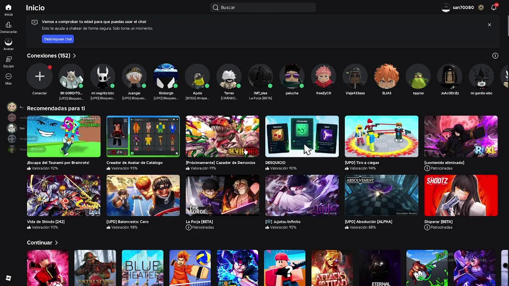Open ¡Escapa del Tsunami por Brainrots! thumbnail
This screenshot has height=286, width=509.
point(64,136)
